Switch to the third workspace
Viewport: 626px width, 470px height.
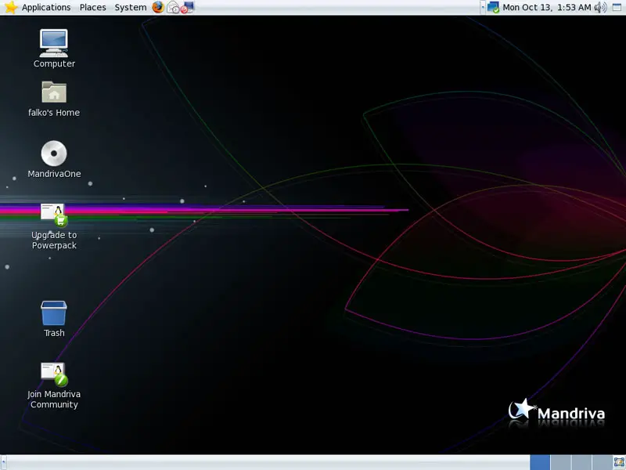point(581,462)
